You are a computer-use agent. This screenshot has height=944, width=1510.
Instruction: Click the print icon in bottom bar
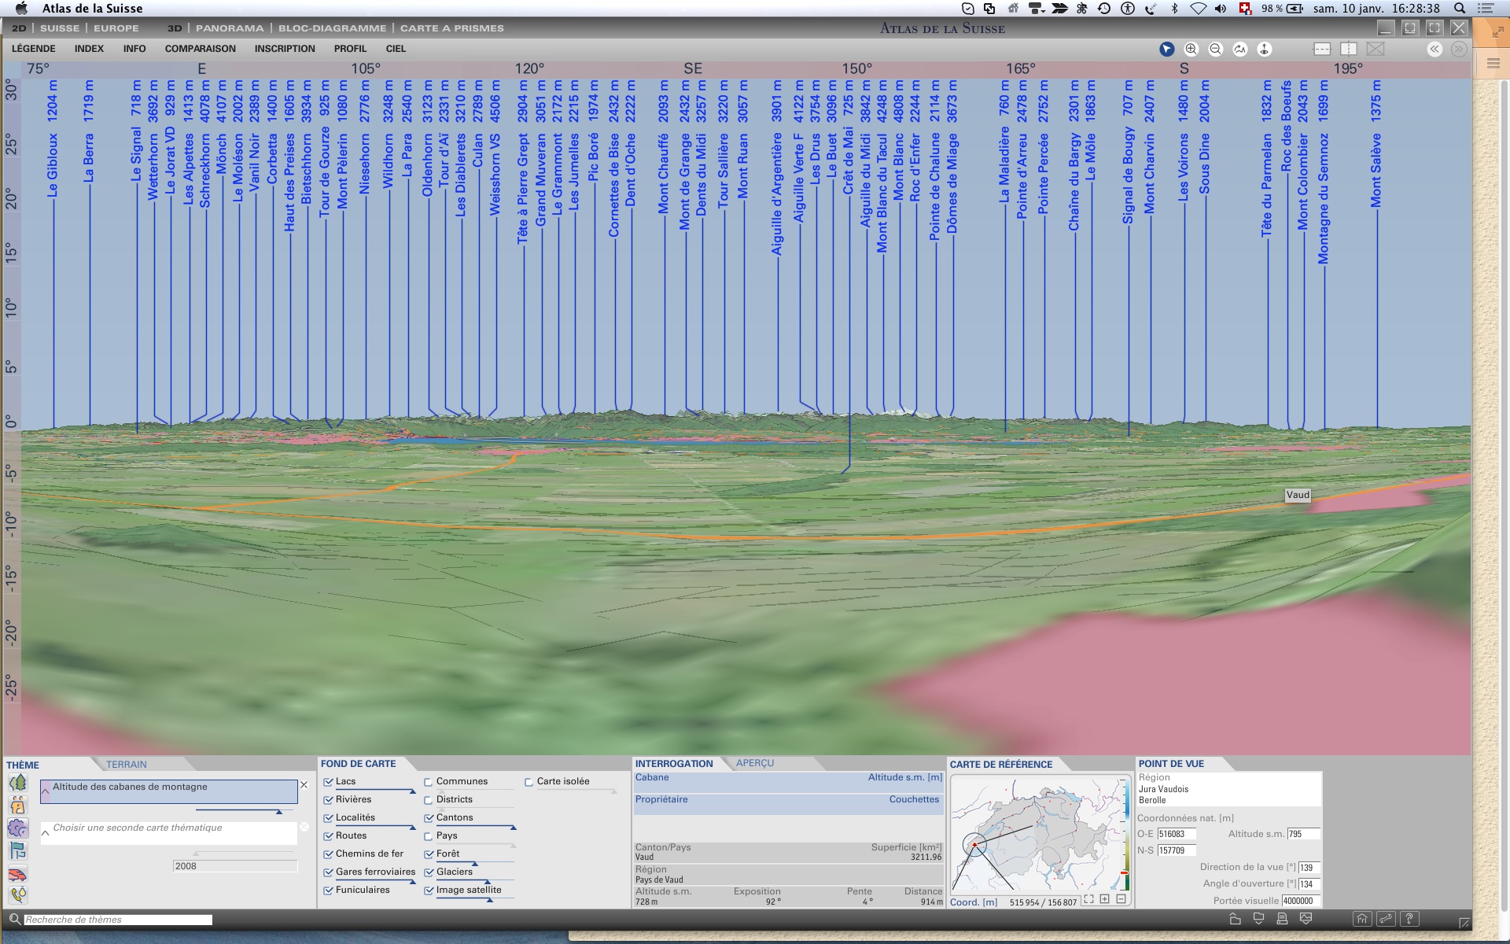tap(1282, 918)
